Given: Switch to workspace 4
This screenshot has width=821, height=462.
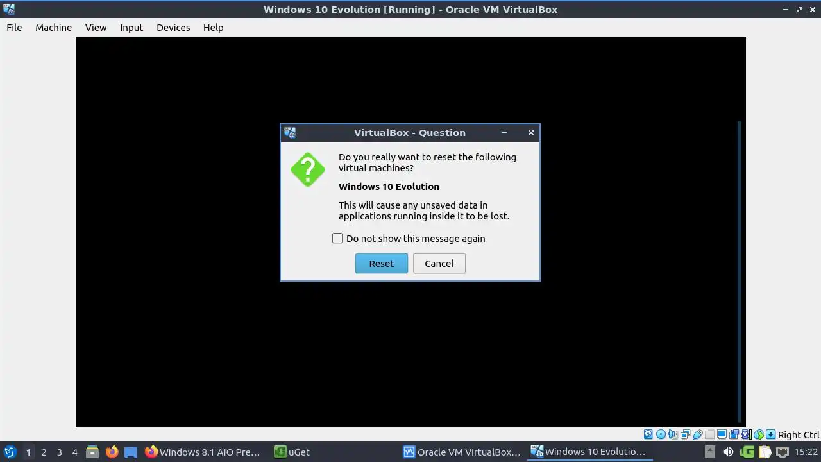Looking at the screenshot, I should 74,452.
